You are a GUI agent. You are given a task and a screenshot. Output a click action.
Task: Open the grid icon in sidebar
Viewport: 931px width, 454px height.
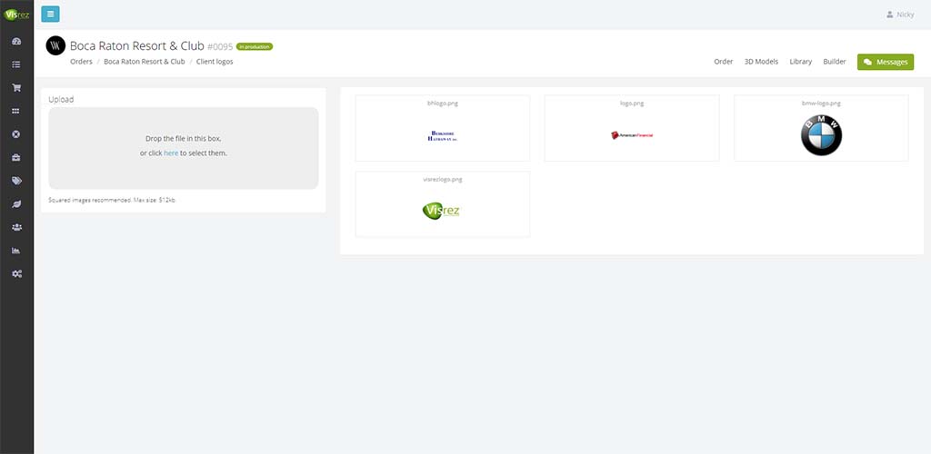click(16, 111)
